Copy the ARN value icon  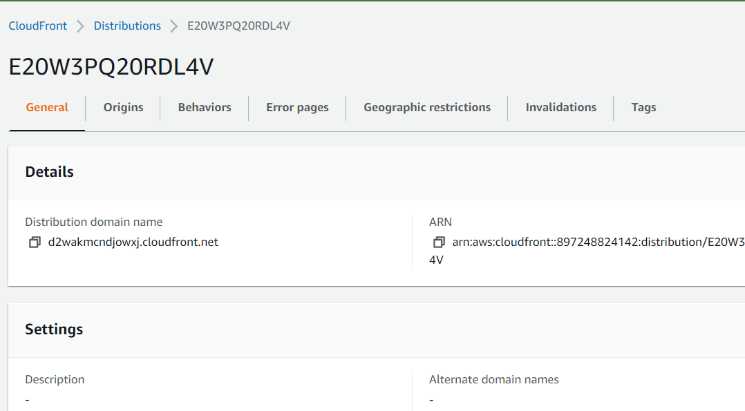(439, 242)
